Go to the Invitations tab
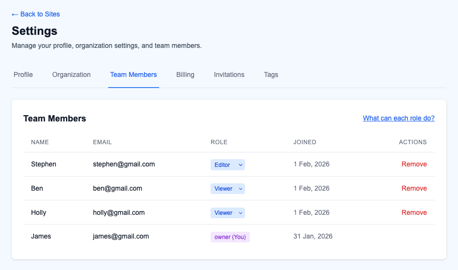The width and height of the screenshot is (458, 270). pyautogui.click(x=229, y=75)
